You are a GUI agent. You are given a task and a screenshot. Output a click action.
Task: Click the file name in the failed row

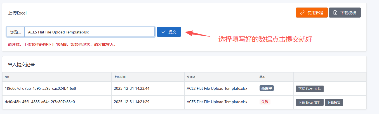coord(217,102)
